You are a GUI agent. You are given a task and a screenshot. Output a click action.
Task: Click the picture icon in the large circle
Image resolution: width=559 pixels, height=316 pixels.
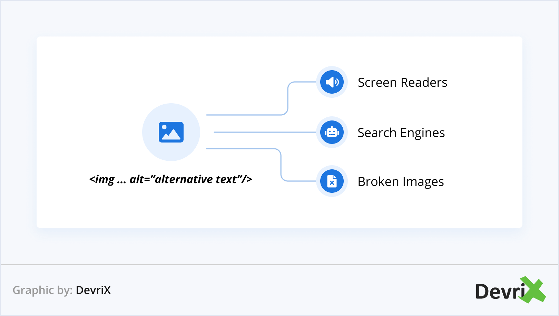tap(171, 132)
